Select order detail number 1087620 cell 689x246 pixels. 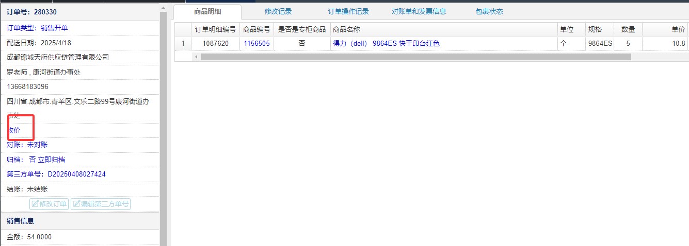coord(215,44)
